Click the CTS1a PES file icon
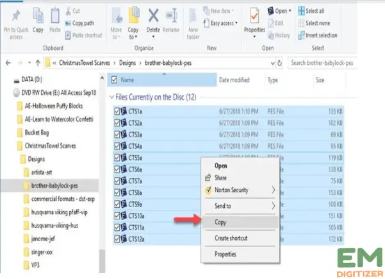The width and height of the screenshot is (385, 279). (x=124, y=112)
